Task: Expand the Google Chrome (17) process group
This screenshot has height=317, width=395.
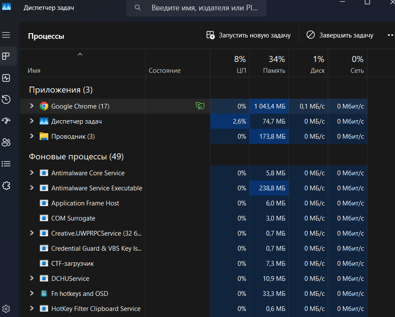Action: [32, 106]
